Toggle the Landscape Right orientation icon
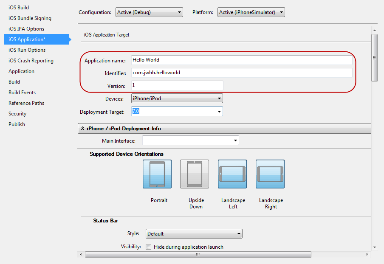384x264 pixels. 270,174
